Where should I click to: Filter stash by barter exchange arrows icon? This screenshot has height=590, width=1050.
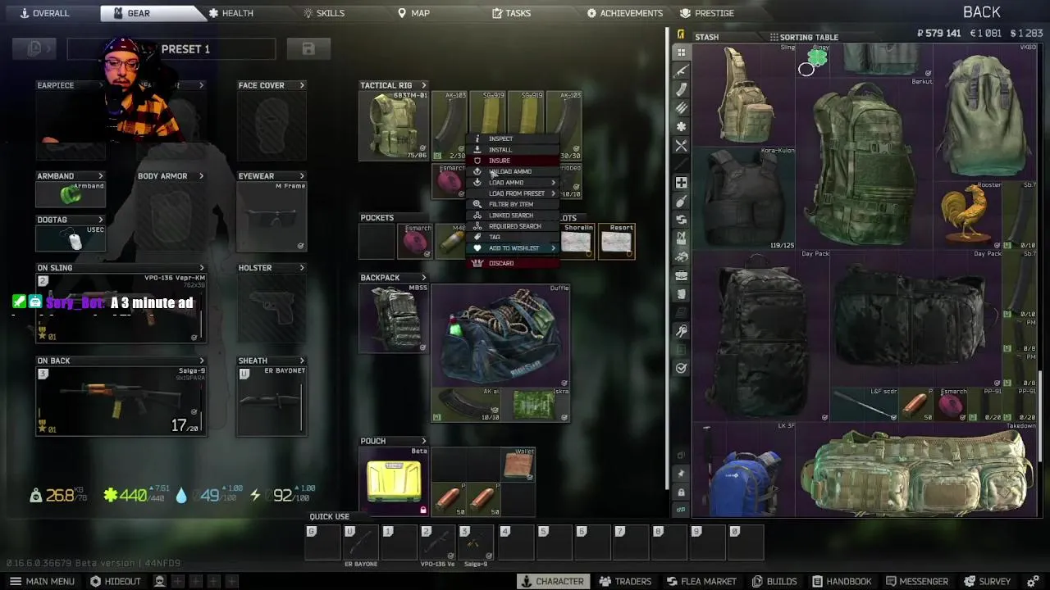[x=681, y=220]
